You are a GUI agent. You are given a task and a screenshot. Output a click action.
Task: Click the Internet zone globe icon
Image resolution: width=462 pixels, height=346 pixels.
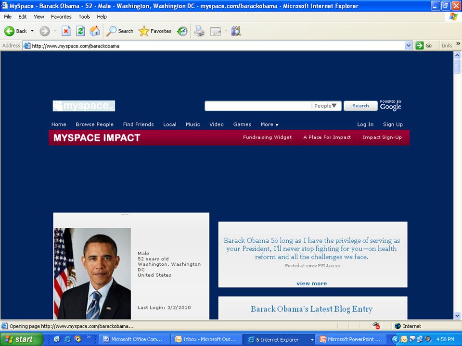click(x=398, y=326)
